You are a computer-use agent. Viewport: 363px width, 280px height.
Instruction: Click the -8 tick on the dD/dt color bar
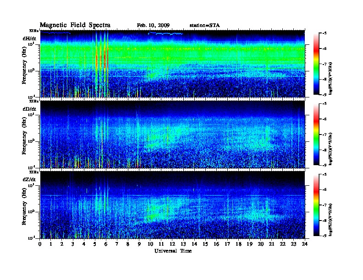(x=324, y=150)
